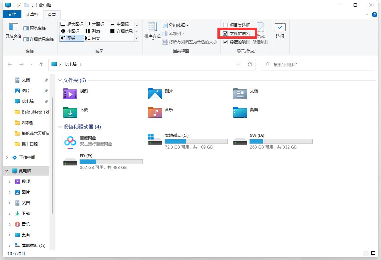Open the 选项 options icon in ribbon
Screen dimensions: 381x260
280,28
